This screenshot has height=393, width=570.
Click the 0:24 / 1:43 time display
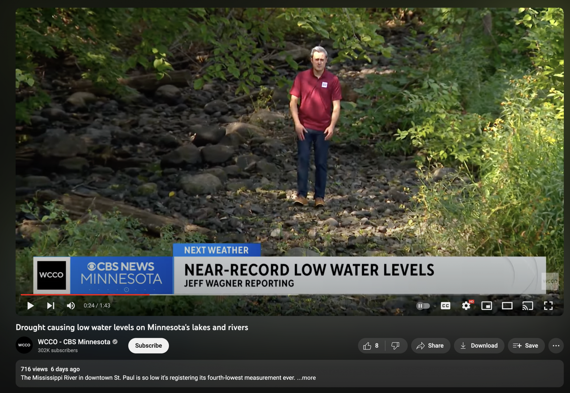coord(97,306)
